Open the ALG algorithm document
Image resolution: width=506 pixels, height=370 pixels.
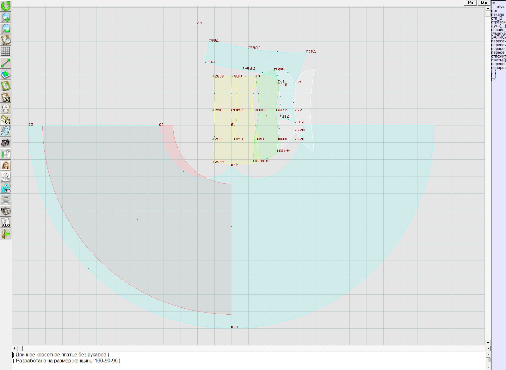6,222
